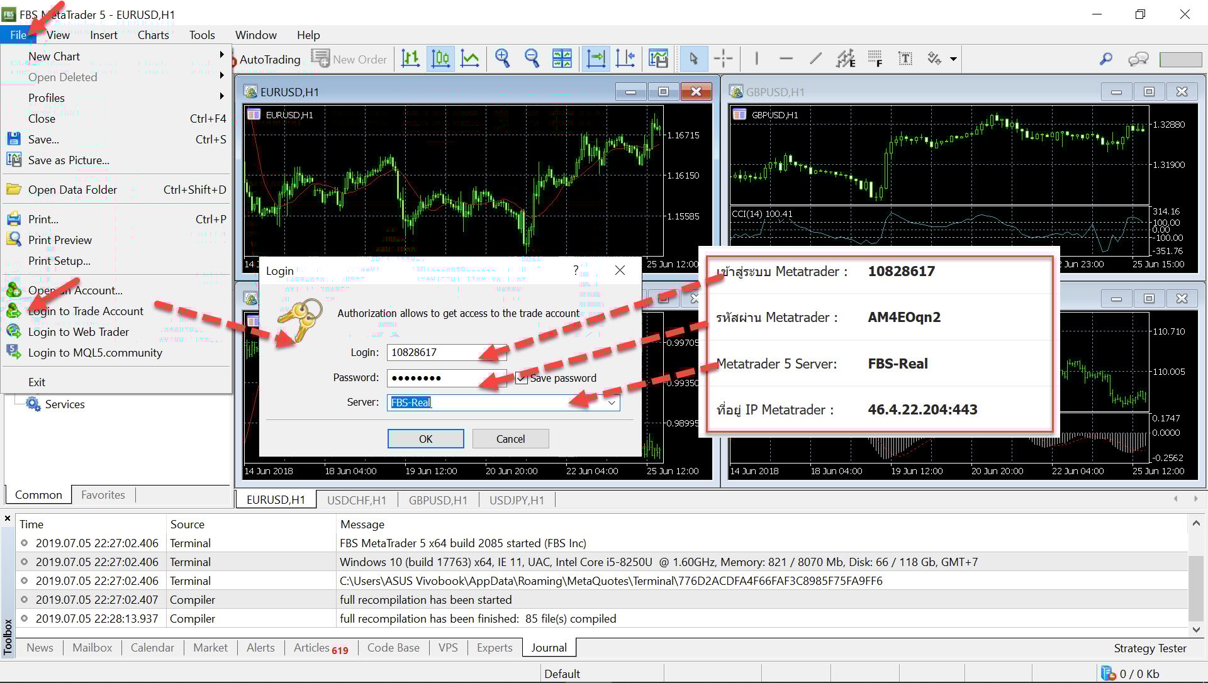This screenshot has width=1208, height=683.
Task: Toggle the chart auto scroll icon
Action: 595,59
